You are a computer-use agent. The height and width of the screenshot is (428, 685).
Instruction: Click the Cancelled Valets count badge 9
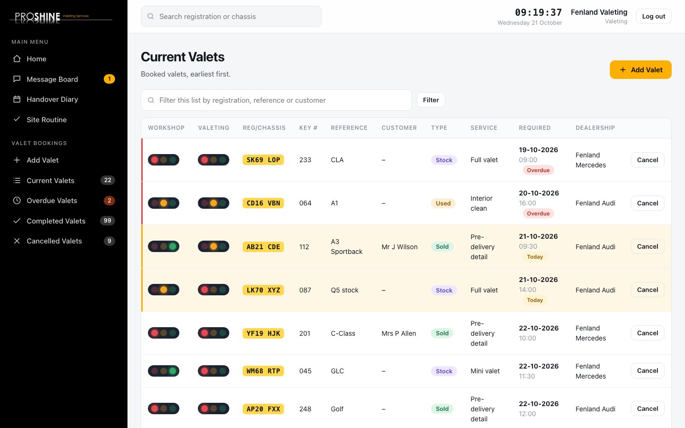pyautogui.click(x=109, y=241)
